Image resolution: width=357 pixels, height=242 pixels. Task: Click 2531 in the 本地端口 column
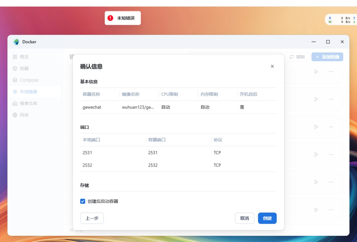[x=87, y=153]
